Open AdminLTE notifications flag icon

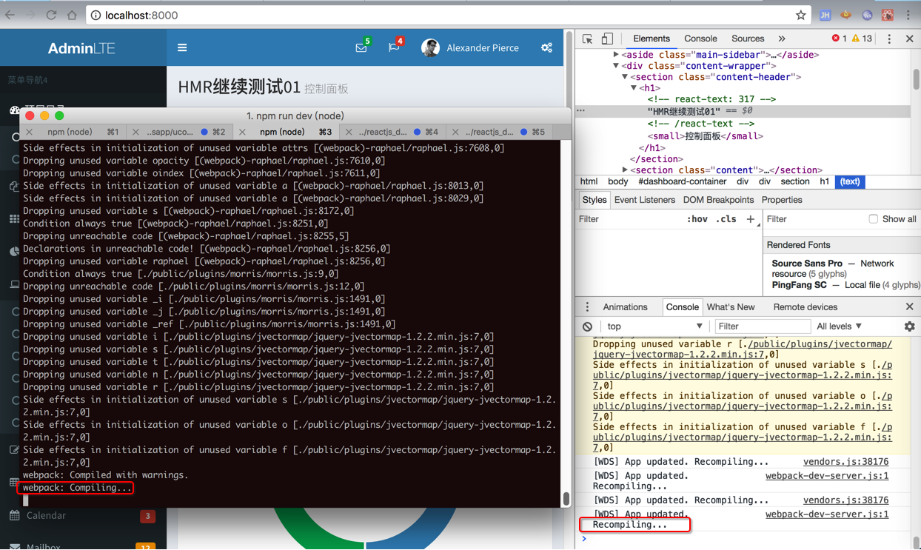pos(394,47)
